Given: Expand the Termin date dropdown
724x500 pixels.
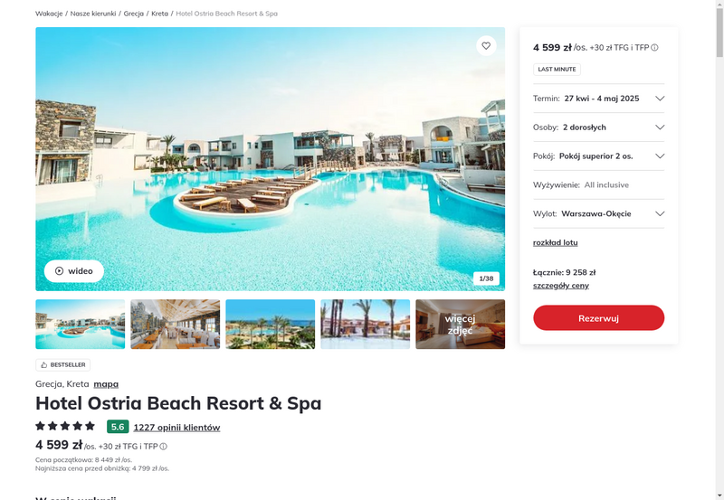Looking at the screenshot, I should tap(598, 99).
